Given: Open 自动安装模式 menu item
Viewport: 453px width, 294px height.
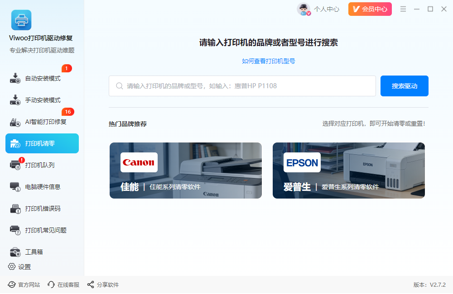Looking at the screenshot, I should tap(42, 78).
